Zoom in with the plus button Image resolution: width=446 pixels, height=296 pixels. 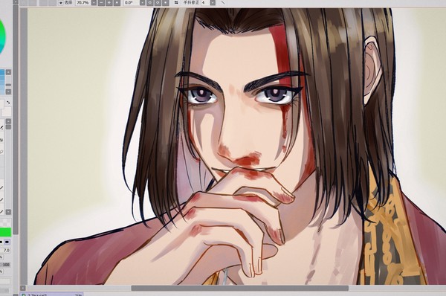coord(109,2)
